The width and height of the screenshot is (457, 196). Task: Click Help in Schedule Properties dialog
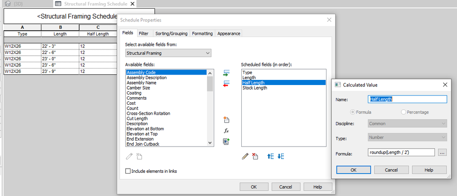[318, 187]
